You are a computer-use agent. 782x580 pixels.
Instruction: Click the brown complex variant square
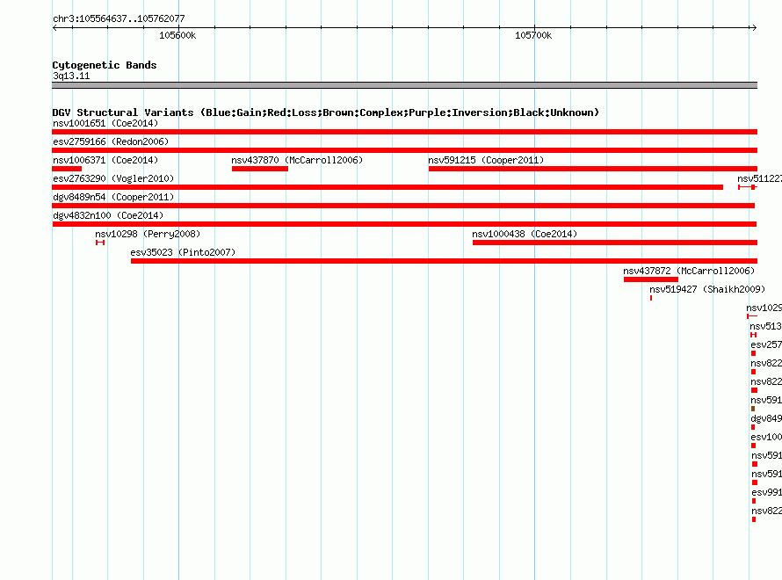tap(753, 409)
